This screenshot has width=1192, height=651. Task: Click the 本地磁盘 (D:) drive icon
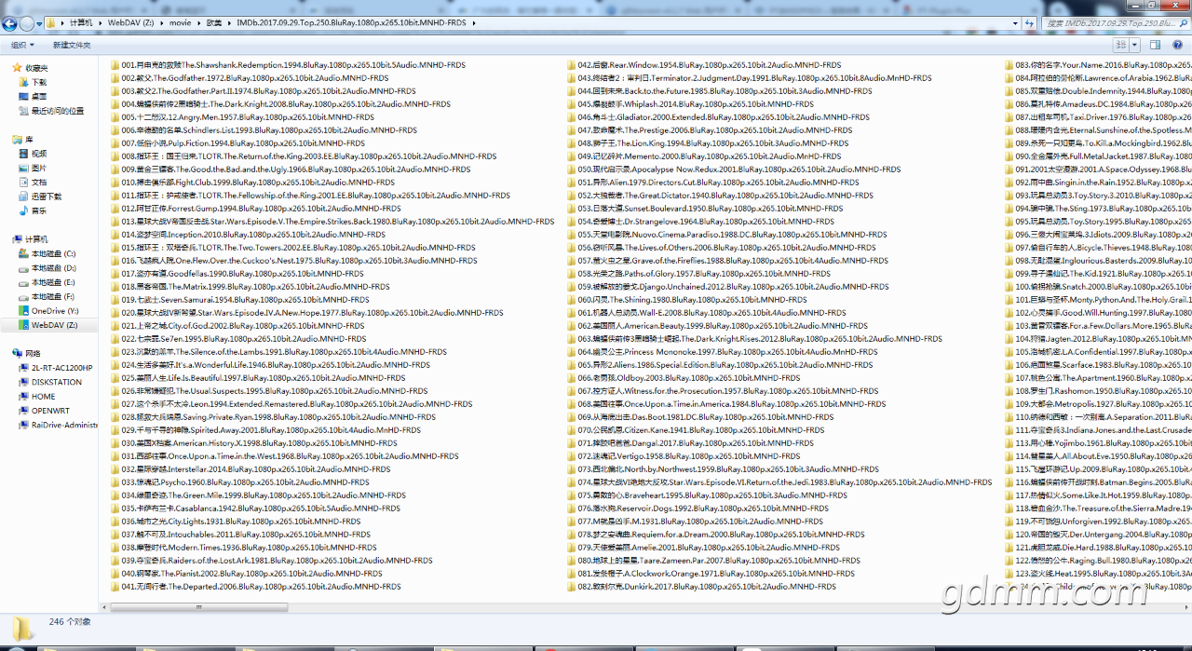pyautogui.click(x=23, y=268)
